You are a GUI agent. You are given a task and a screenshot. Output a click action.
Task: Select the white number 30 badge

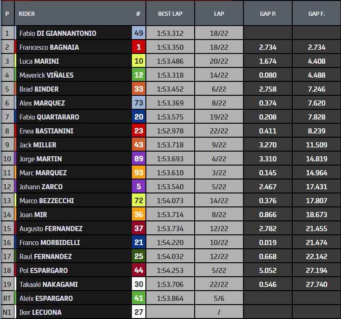pos(138,284)
